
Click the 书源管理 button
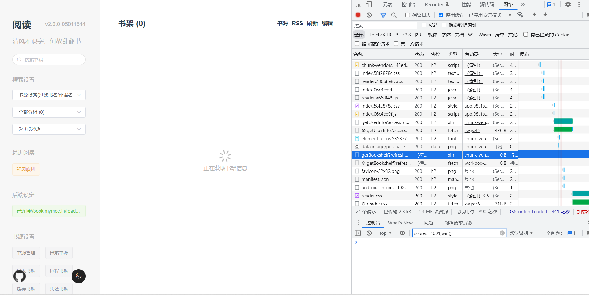tap(26, 252)
